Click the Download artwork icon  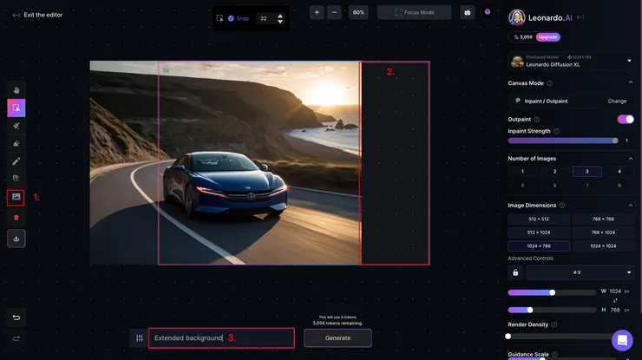tap(16, 239)
